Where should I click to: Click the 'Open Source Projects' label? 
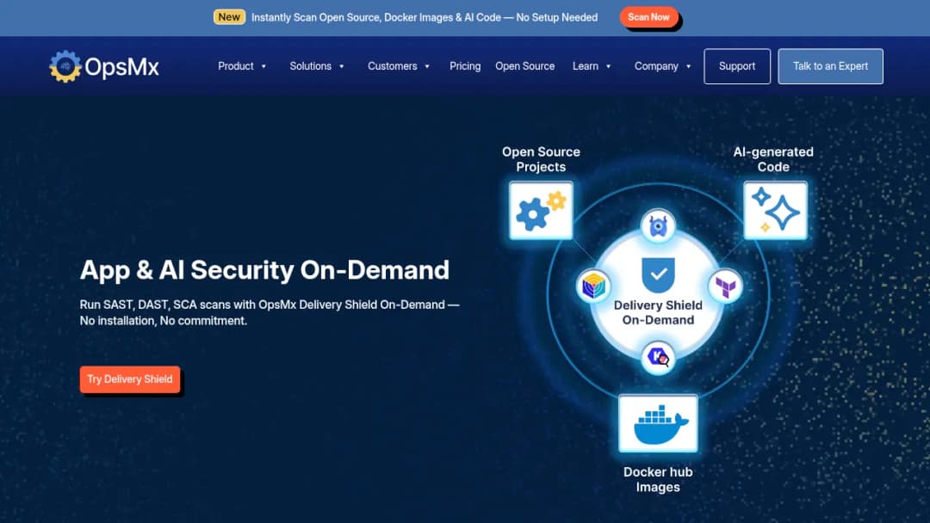[541, 159]
